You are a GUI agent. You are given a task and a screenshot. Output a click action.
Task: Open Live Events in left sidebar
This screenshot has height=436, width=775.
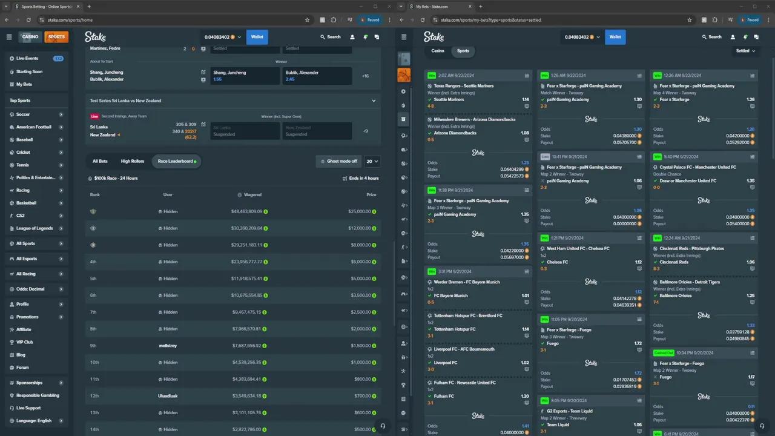36,58
